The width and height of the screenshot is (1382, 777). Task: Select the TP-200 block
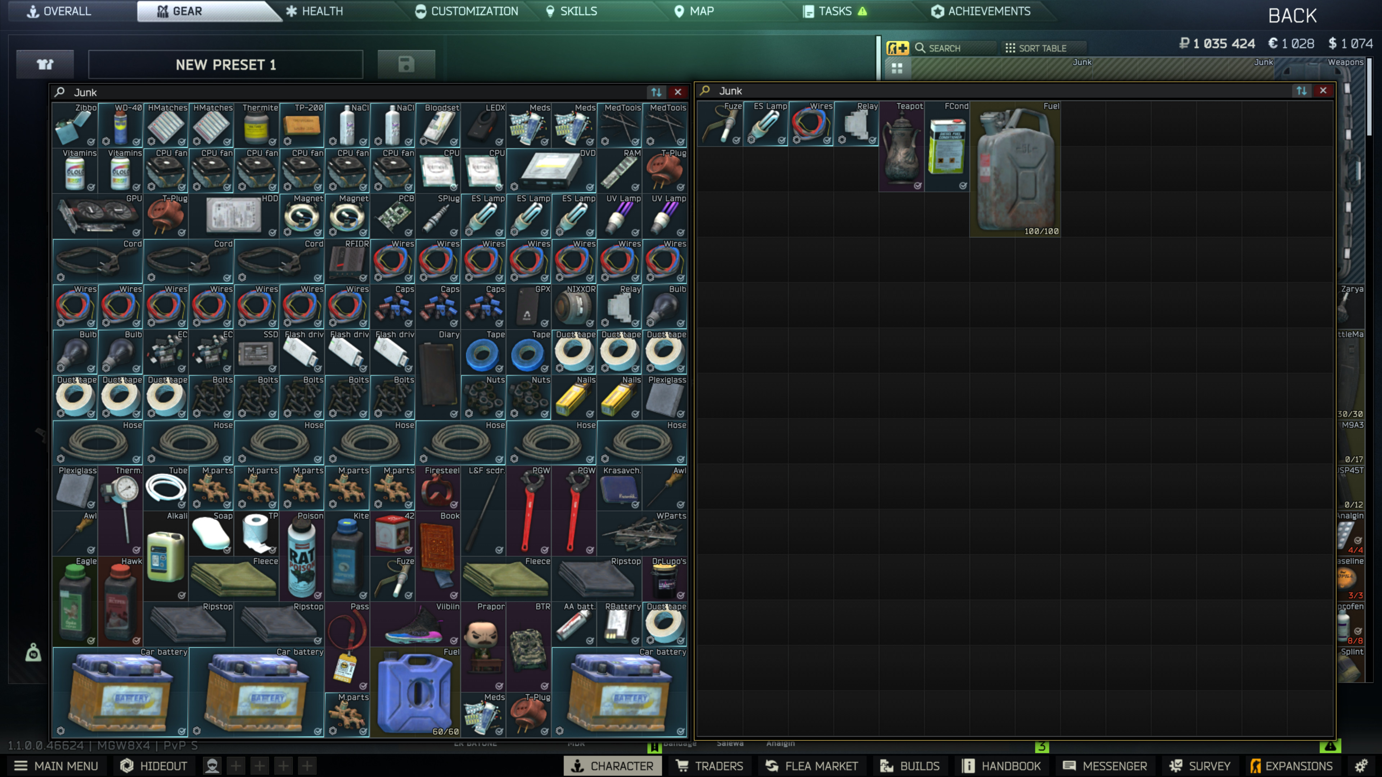coord(302,125)
